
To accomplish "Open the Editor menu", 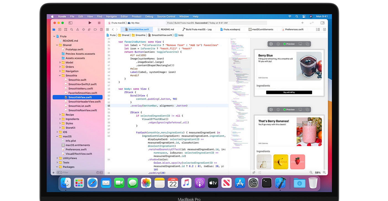I will pyautogui.click(x=124, y=17).
